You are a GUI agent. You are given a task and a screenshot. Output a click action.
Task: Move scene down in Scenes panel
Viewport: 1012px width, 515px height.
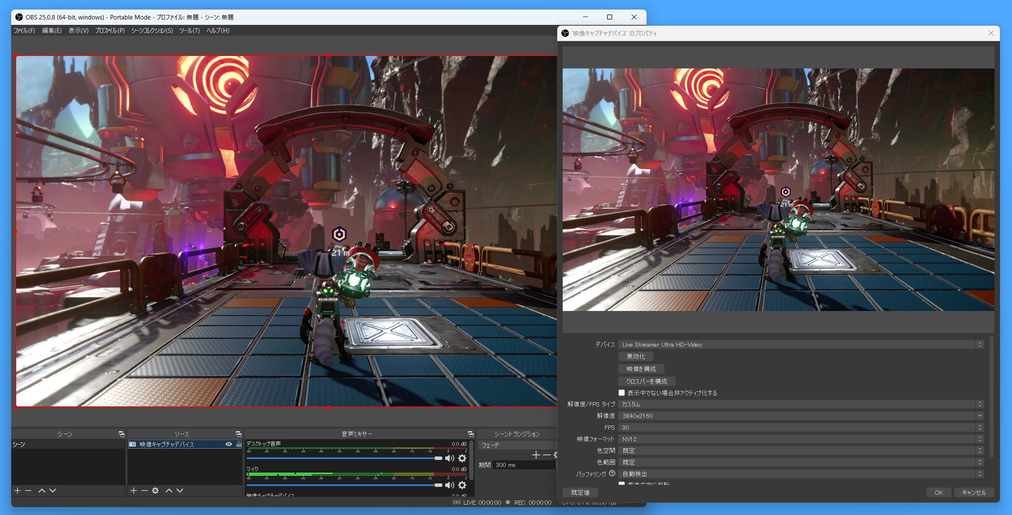(x=53, y=491)
